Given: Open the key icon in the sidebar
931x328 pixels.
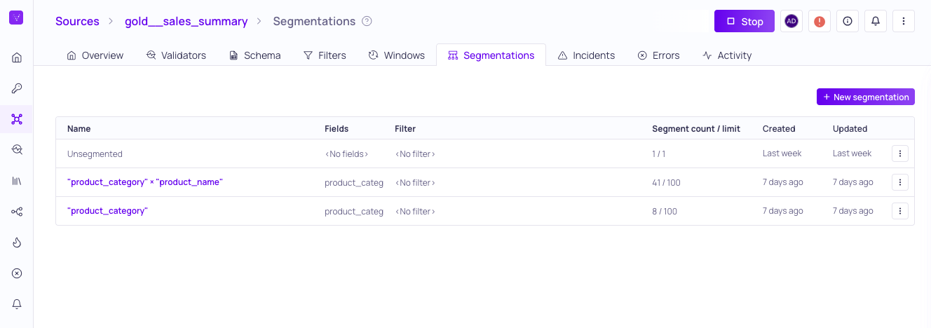Looking at the screenshot, I should point(17,88).
